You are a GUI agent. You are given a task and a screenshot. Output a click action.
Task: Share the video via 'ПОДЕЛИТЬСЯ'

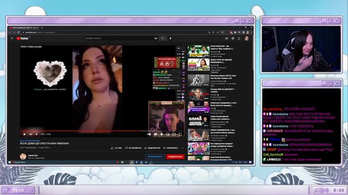(152, 148)
